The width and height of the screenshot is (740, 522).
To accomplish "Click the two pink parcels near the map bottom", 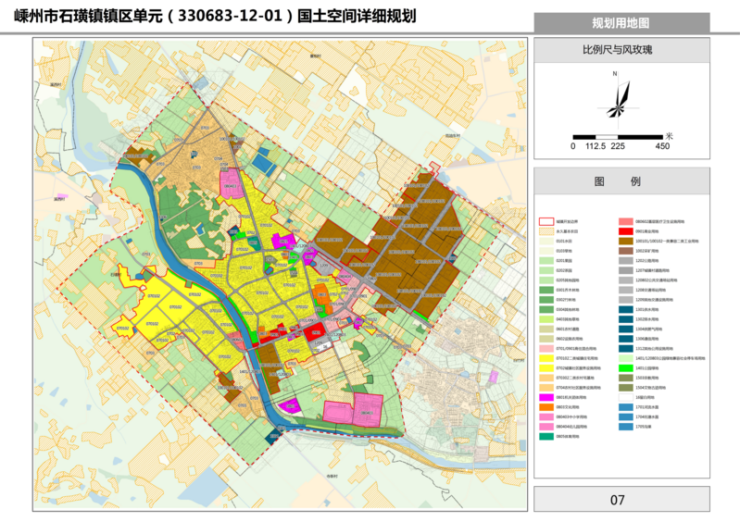I will coord(354,410).
